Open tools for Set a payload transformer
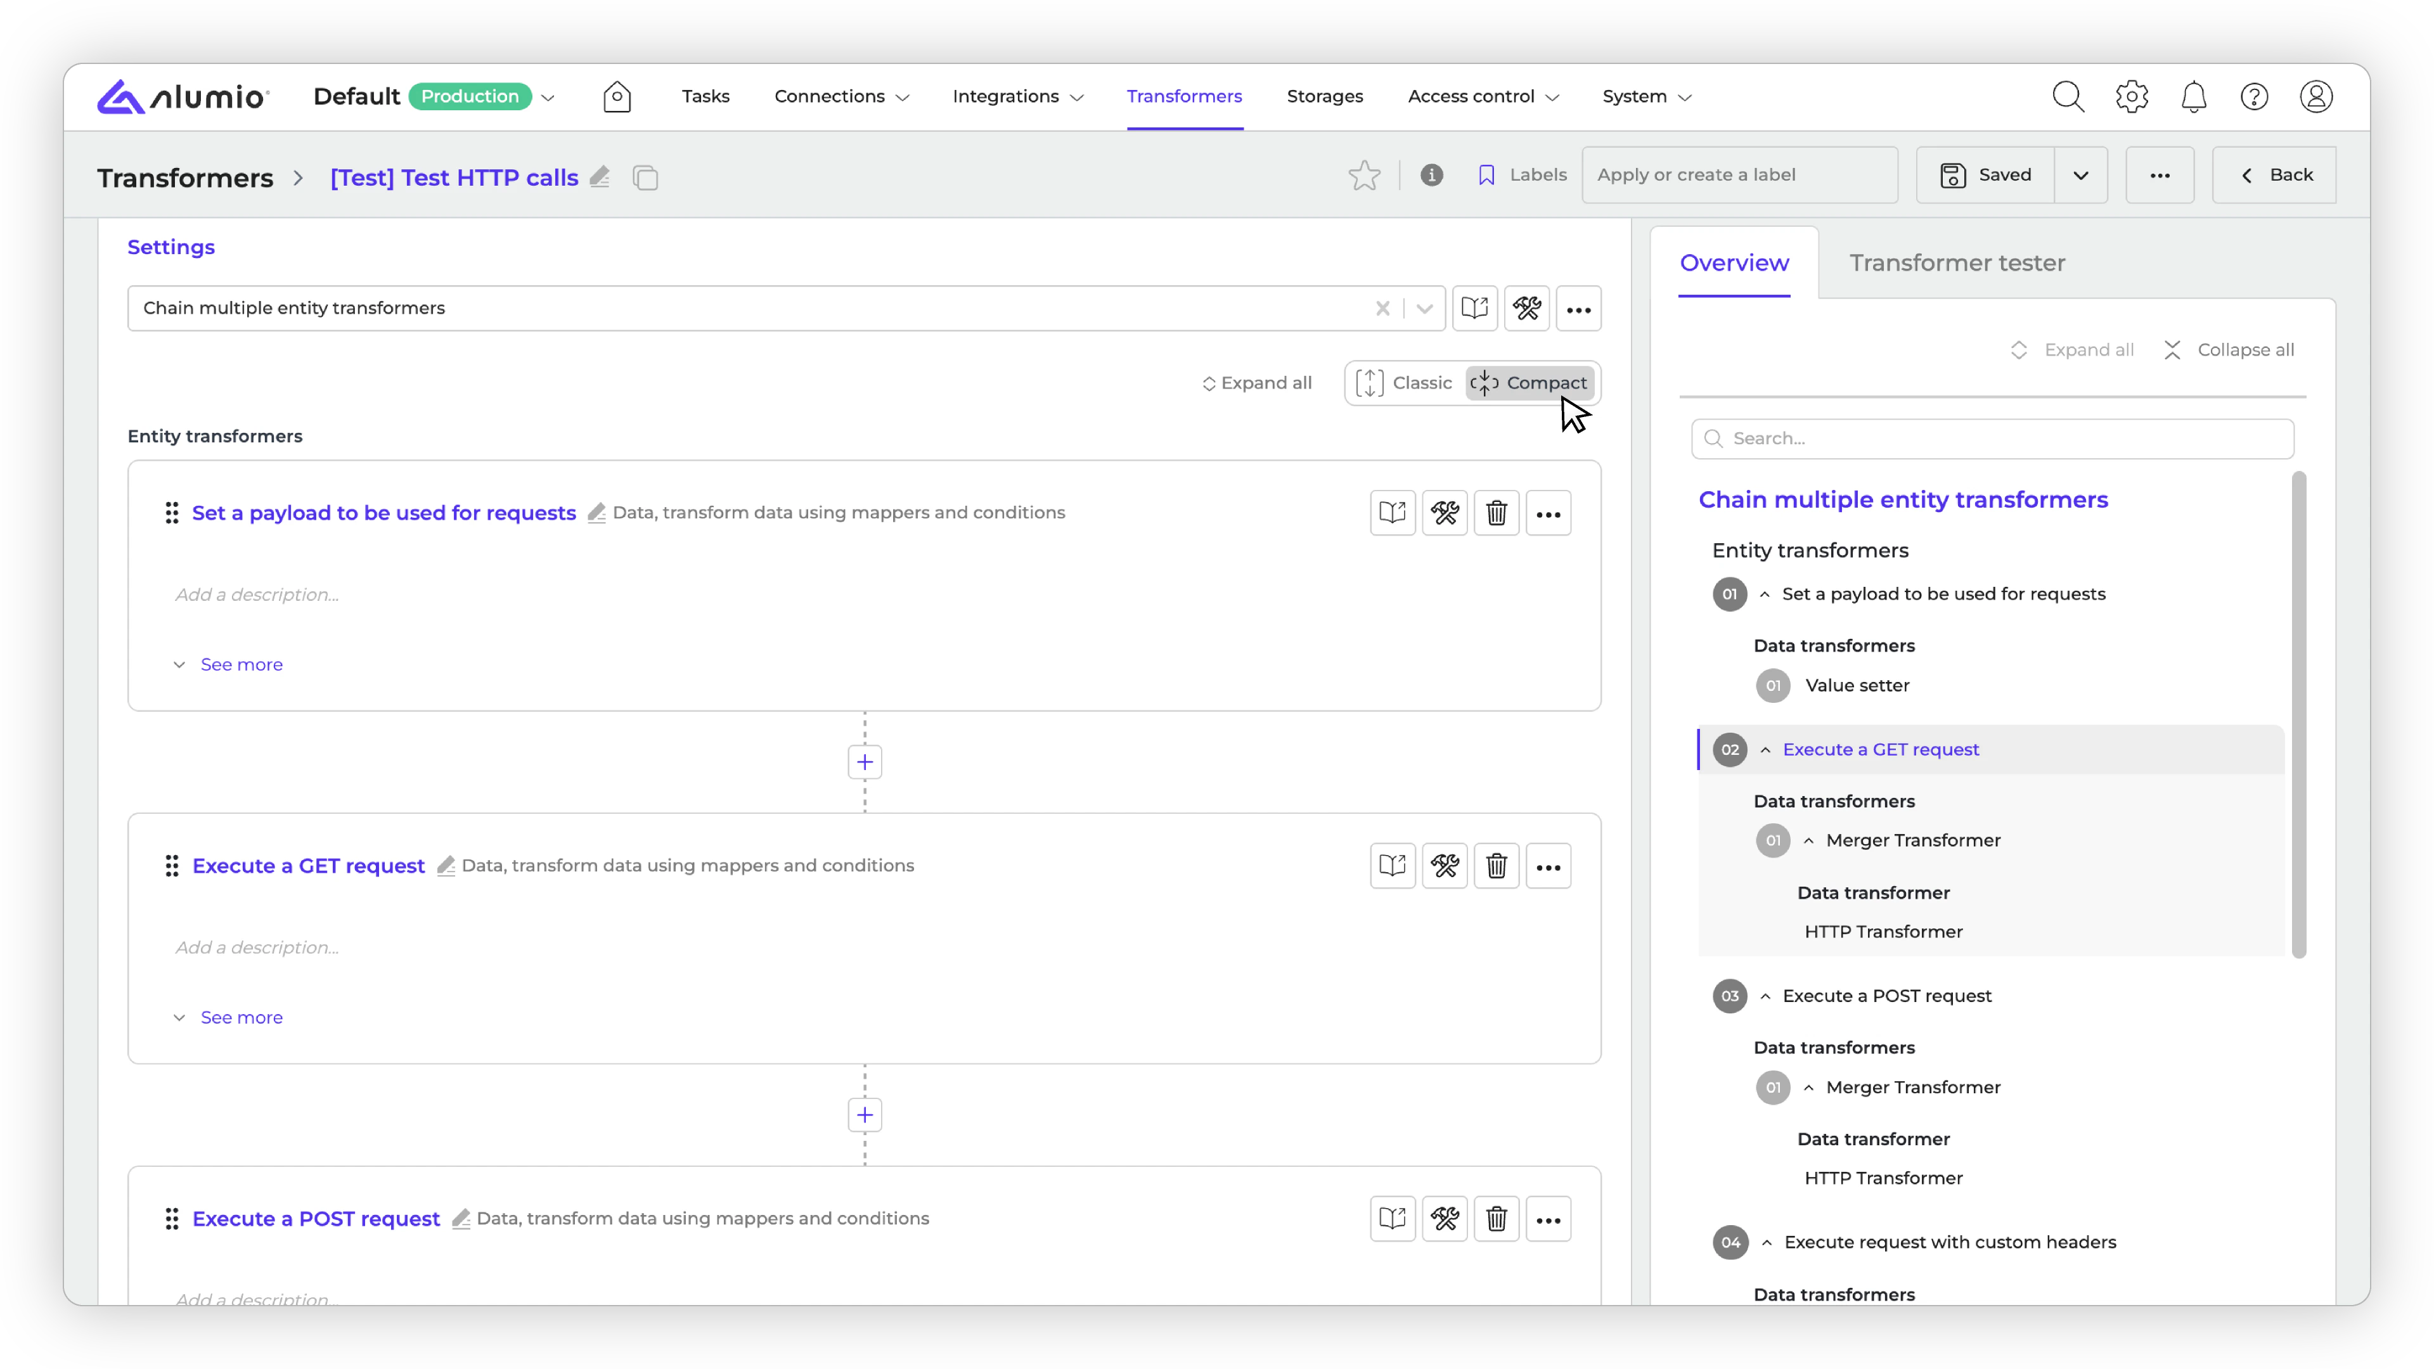The width and height of the screenshot is (2434, 1369). tap(1445, 513)
